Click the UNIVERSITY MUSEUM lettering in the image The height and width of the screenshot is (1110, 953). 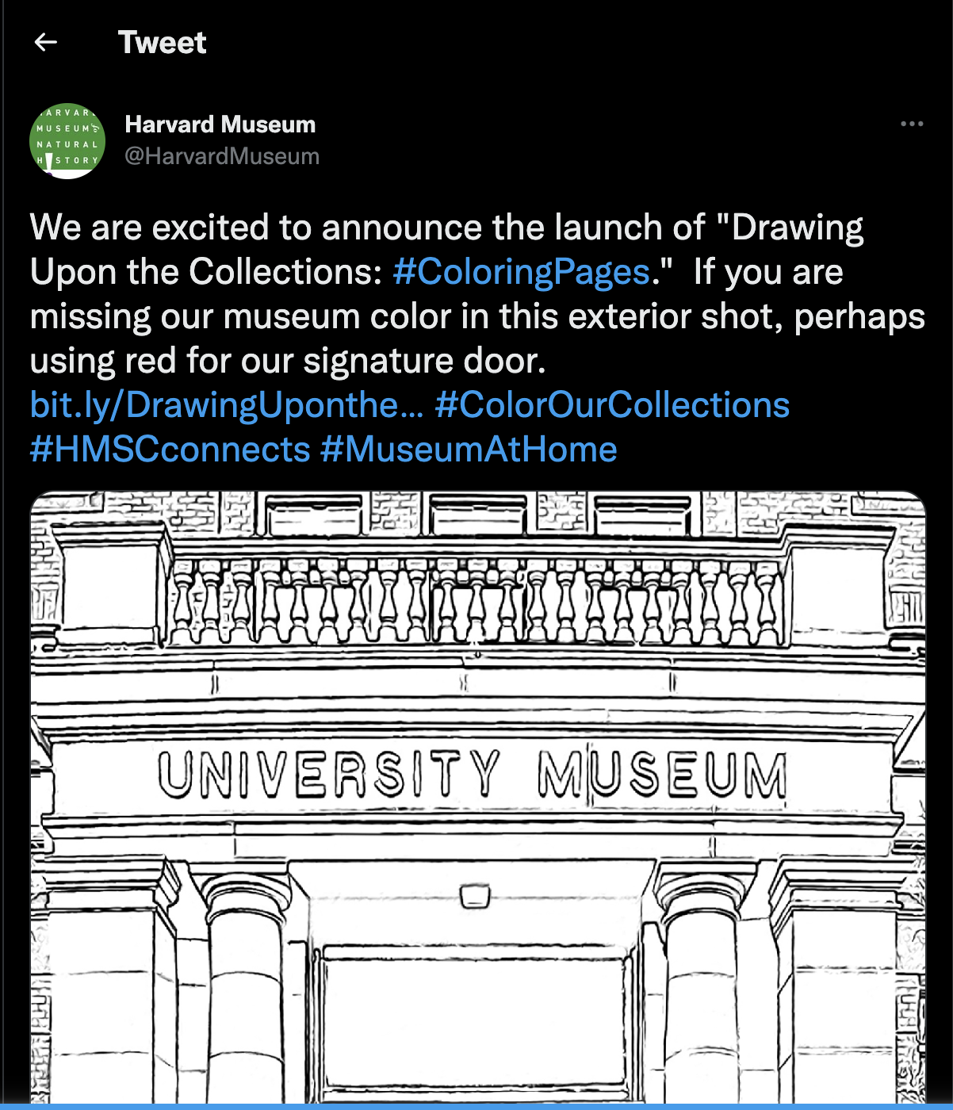[x=472, y=774]
